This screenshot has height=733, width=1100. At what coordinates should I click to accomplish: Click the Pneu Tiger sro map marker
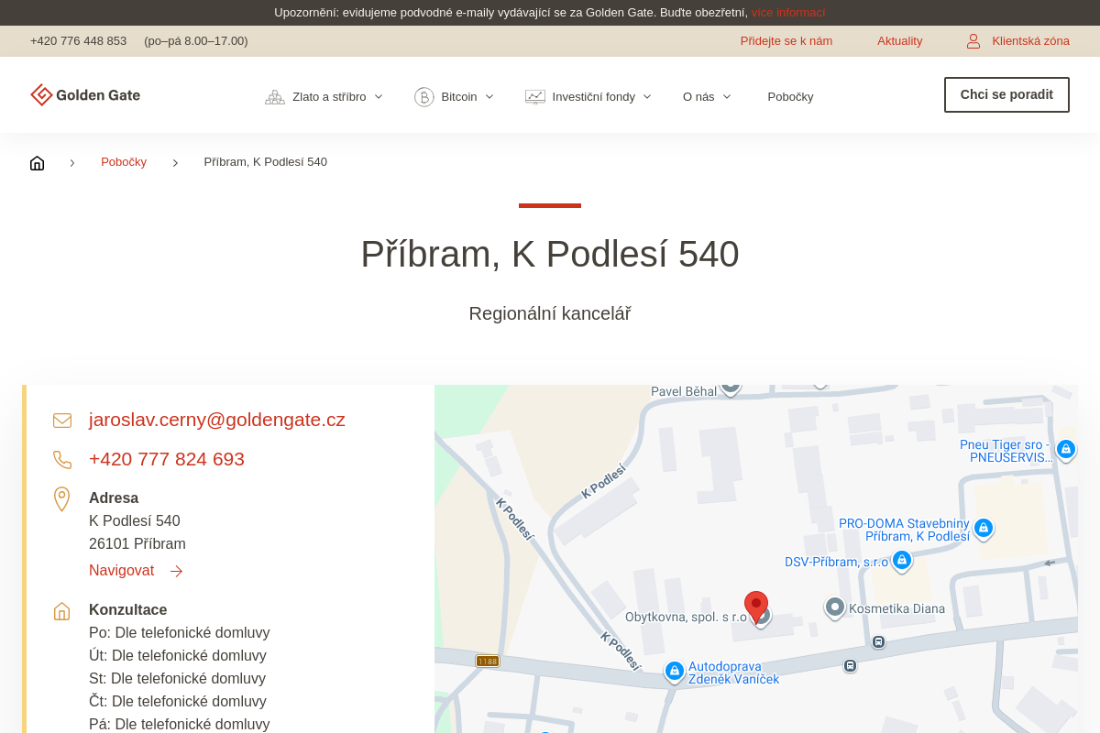tap(1065, 449)
